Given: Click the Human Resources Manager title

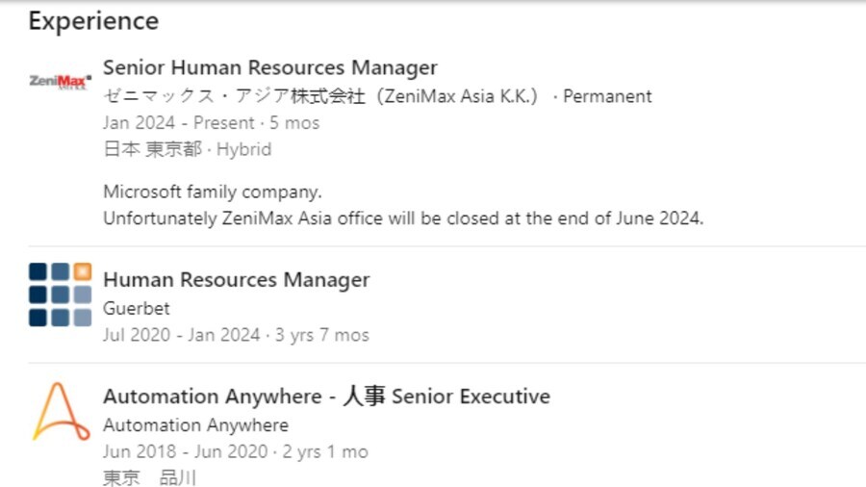Looking at the screenshot, I should [x=237, y=279].
